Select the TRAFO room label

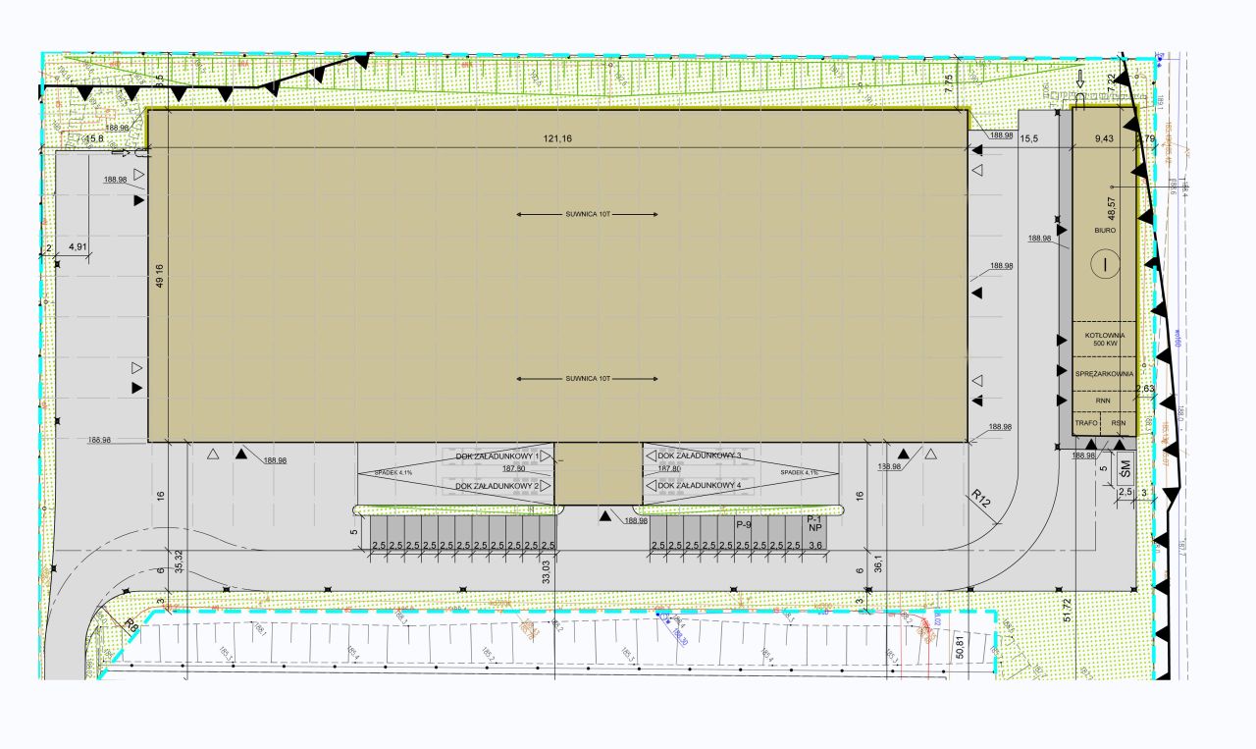[1086, 423]
